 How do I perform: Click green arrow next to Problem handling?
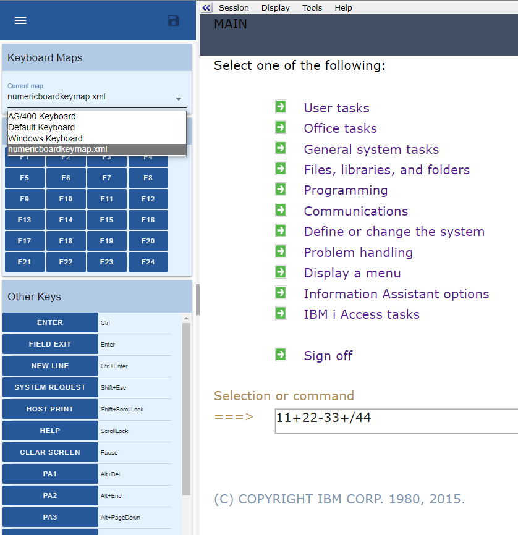281,251
